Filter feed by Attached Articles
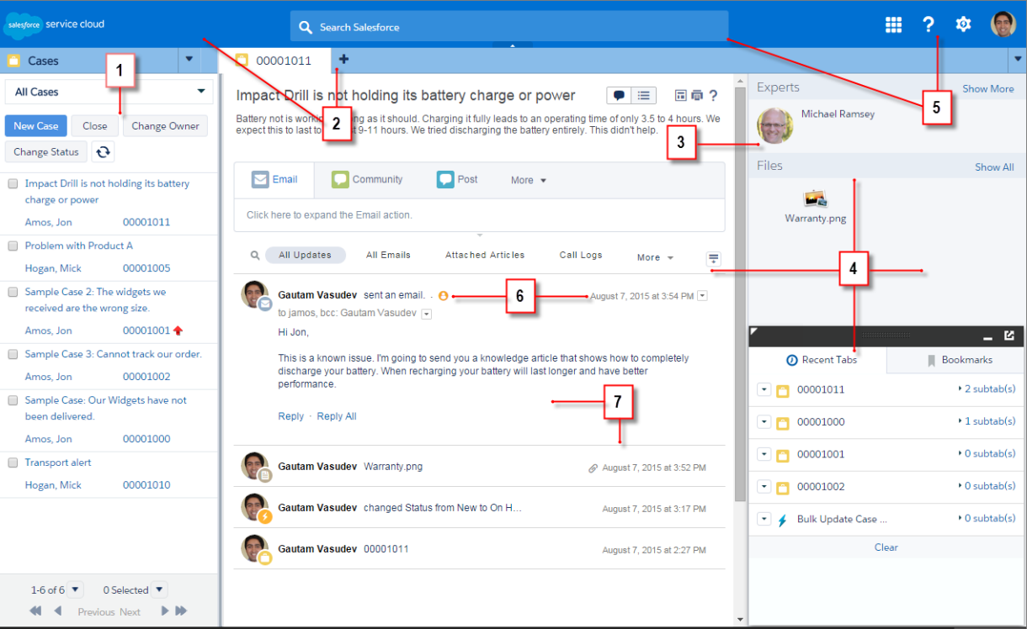1027x629 pixels. tap(485, 255)
